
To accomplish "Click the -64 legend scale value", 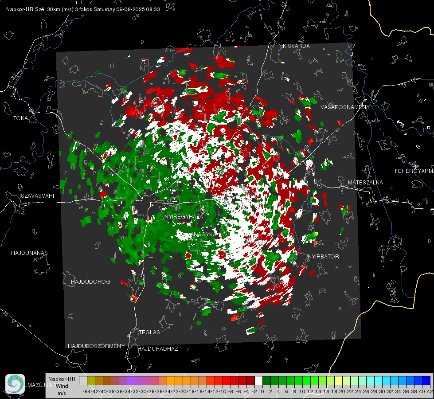I will [x=86, y=391].
